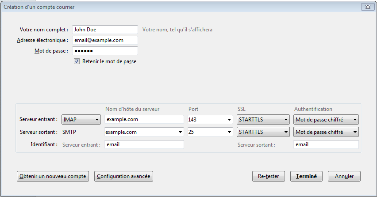Viewport: 377px width, 197px height.
Task: Cancel with the 'Annuler' button
Action: point(344,176)
